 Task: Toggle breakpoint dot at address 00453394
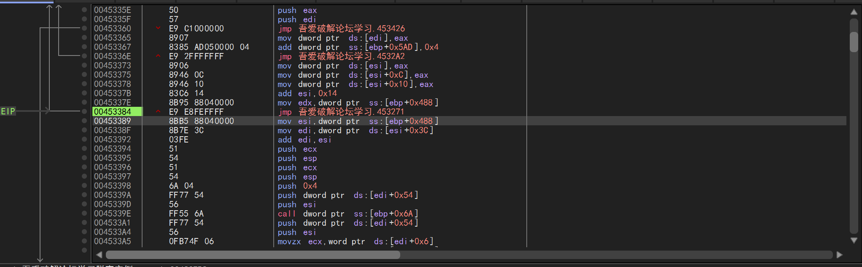tap(84, 149)
